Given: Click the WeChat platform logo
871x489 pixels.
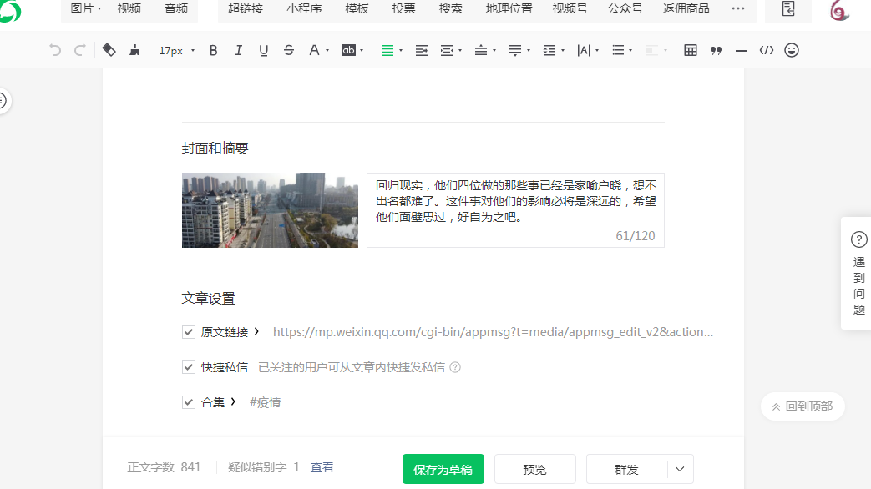Looking at the screenshot, I should click(x=9, y=11).
